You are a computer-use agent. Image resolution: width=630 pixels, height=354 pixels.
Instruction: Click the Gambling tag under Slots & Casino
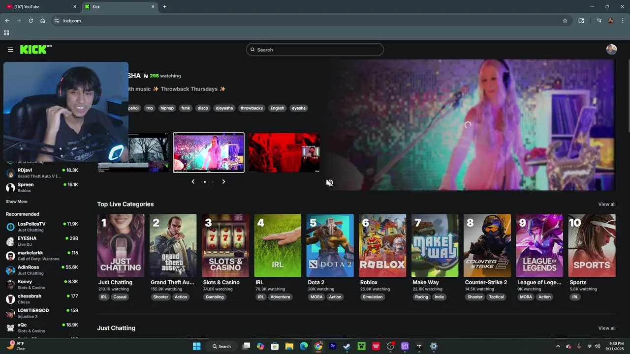[215, 297]
